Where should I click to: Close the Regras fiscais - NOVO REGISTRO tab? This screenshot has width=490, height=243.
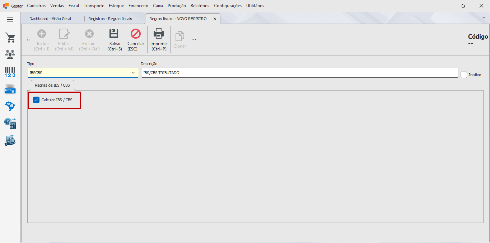[215, 19]
